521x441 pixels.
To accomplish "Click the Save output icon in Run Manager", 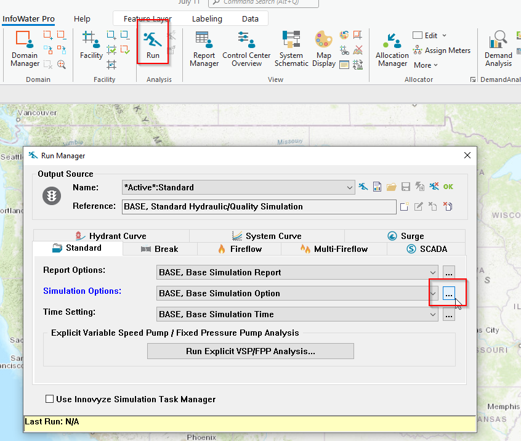I will (x=405, y=186).
